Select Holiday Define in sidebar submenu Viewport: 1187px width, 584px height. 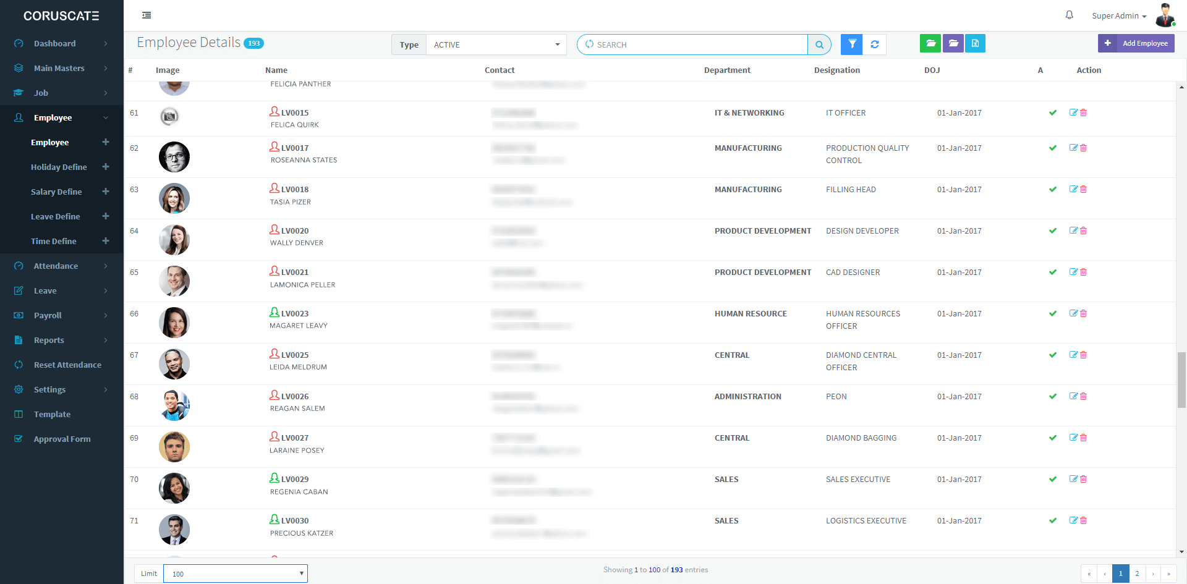[59, 167]
